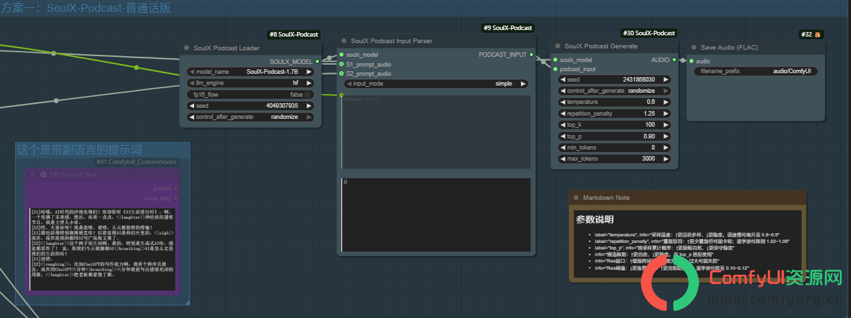This screenshot has width=851, height=318.
Task: Select previous llm_engine with its left arrow
Action: [192, 83]
